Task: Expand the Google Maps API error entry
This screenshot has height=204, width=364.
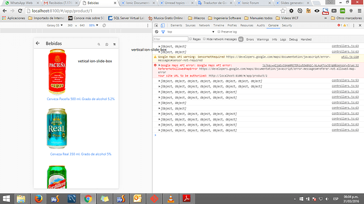Action: 159,65
